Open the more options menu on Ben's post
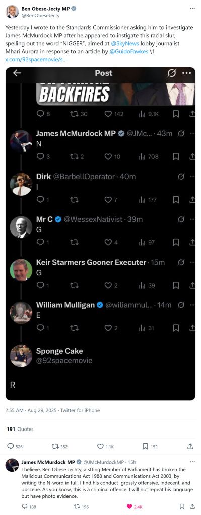The width and height of the screenshot is (201, 515). point(192,8)
